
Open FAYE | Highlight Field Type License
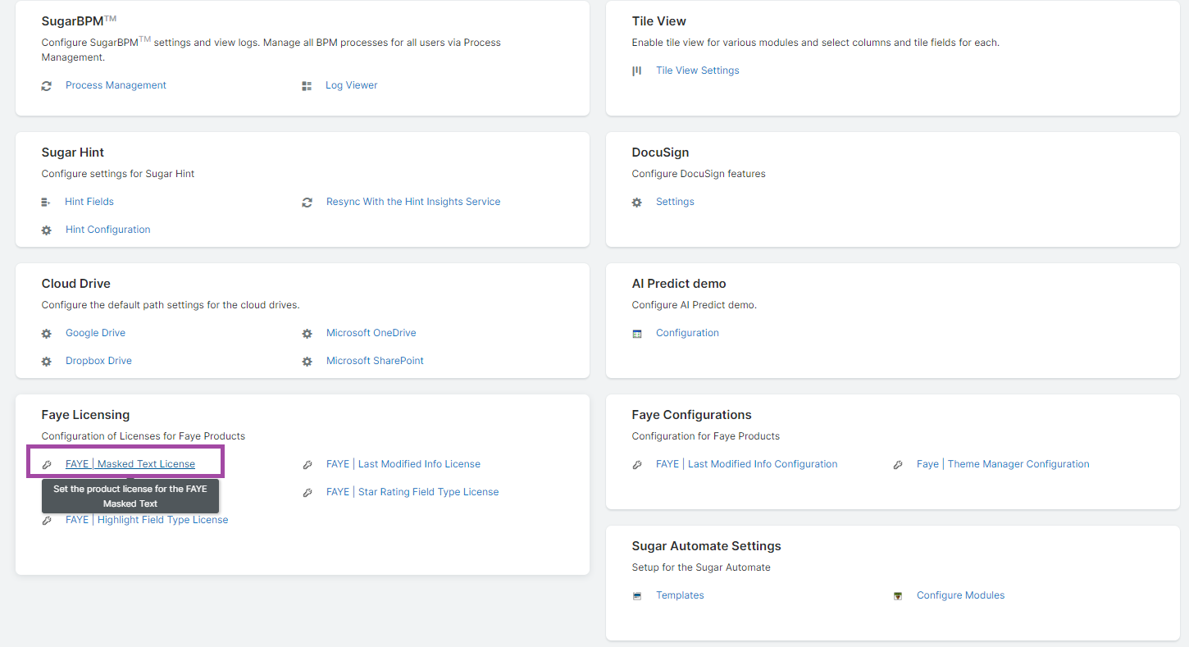click(147, 520)
